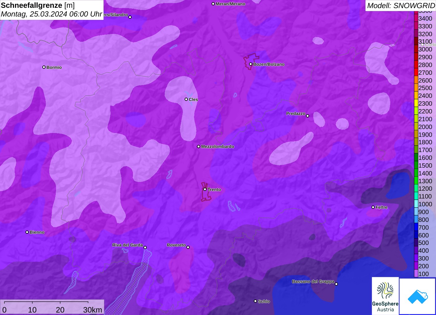436x315 pixels.
Task: Select the Predazzo marker dot
Action: [307, 116]
